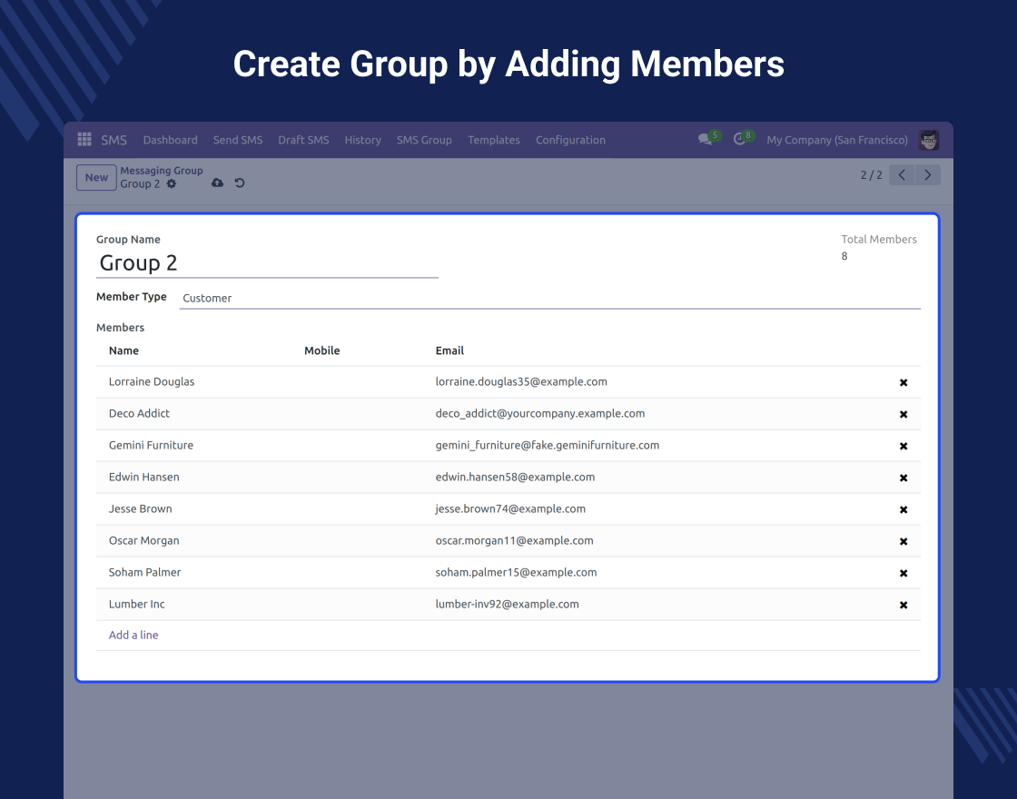This screenshot has width=1017, height=799.
Task: Click the Group Name input field
Action: point(267,263)
